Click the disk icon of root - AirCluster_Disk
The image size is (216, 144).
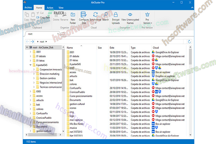(x=31, y=47)
